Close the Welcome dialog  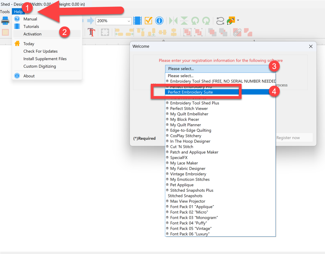coord(311,46)
